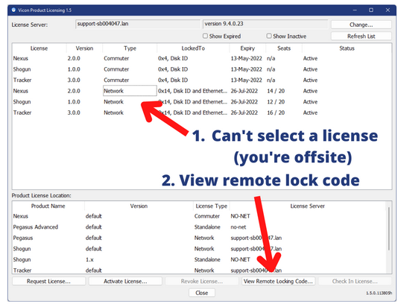Image resolution: width=401 pixels, height=307 pixels.
Task: Click the Product Name column header
Action: pos(48,206)
